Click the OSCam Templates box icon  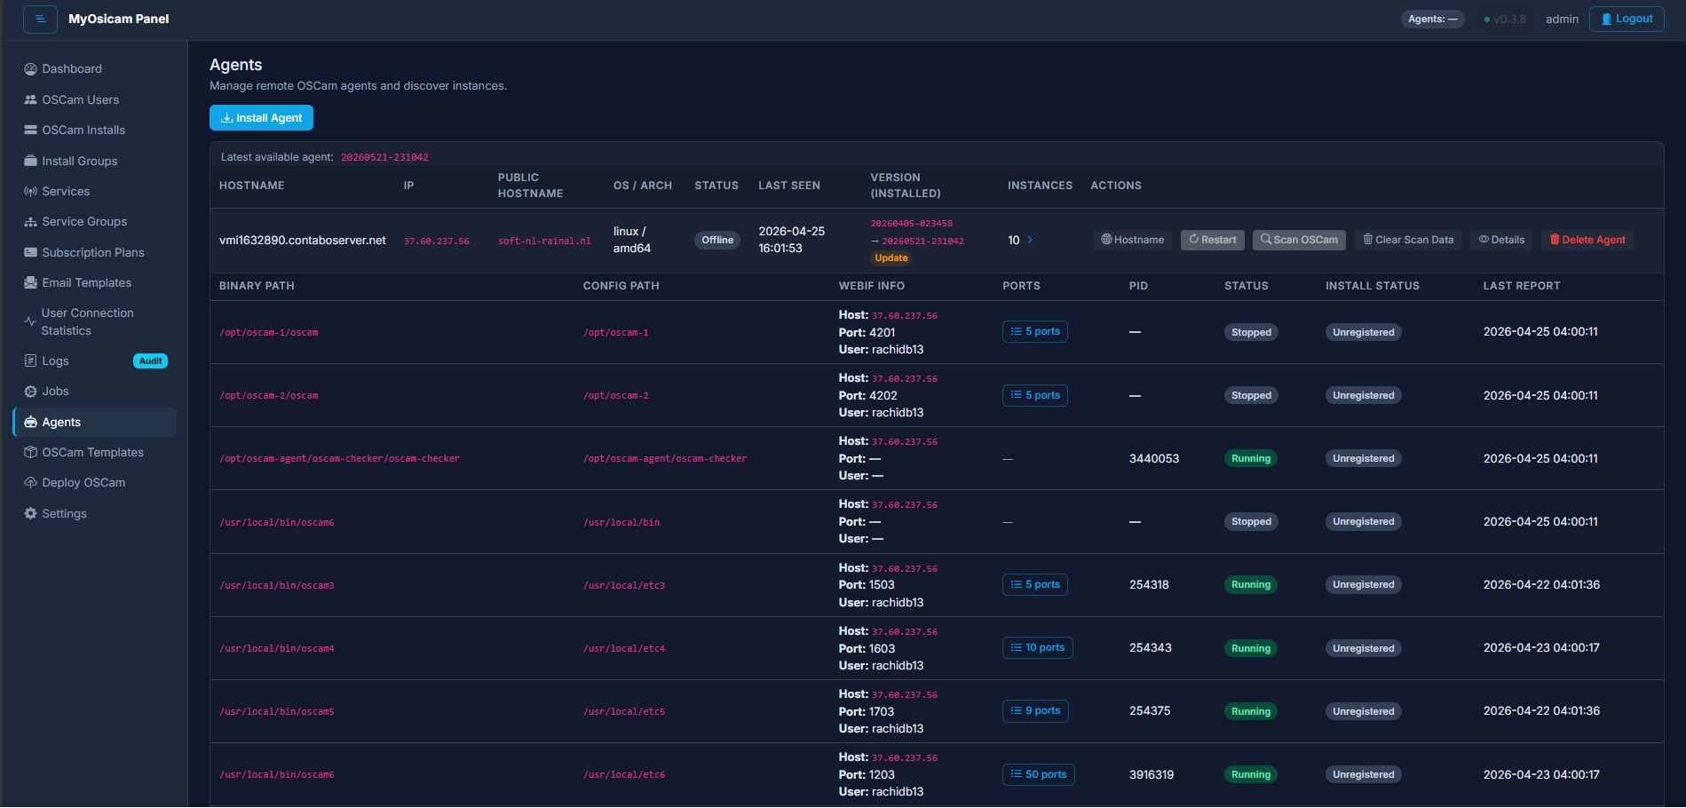[x=30, y=452]
